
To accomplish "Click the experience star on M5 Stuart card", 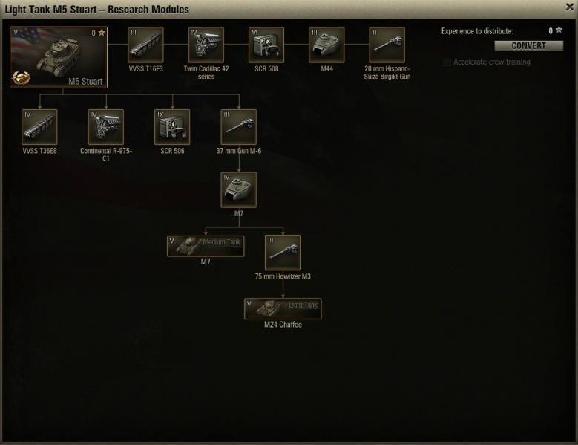I will tap(102, 33).
